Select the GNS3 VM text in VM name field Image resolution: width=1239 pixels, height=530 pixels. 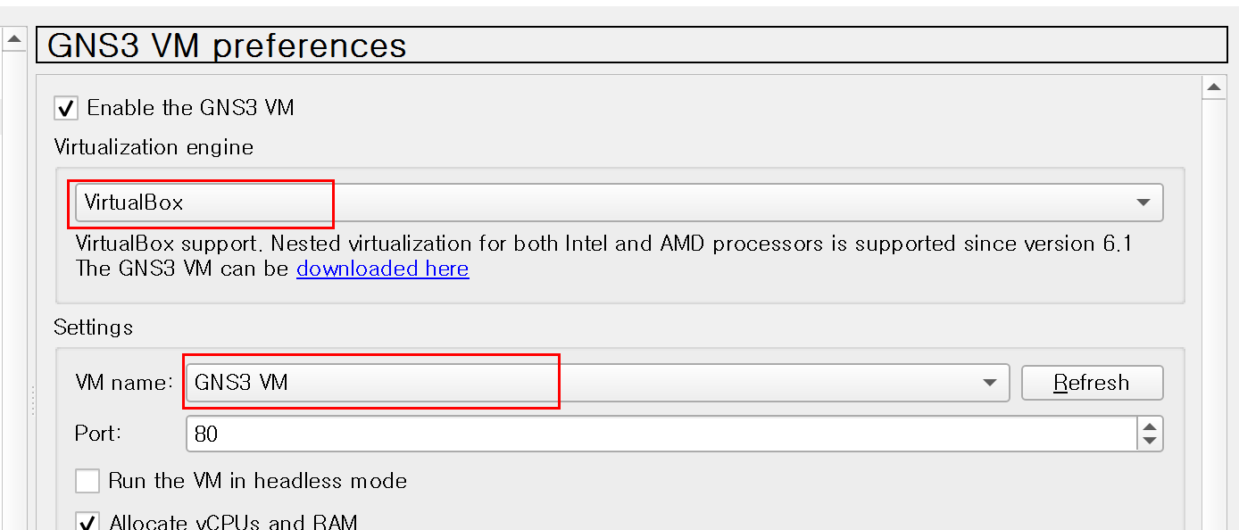pos(239,382)
